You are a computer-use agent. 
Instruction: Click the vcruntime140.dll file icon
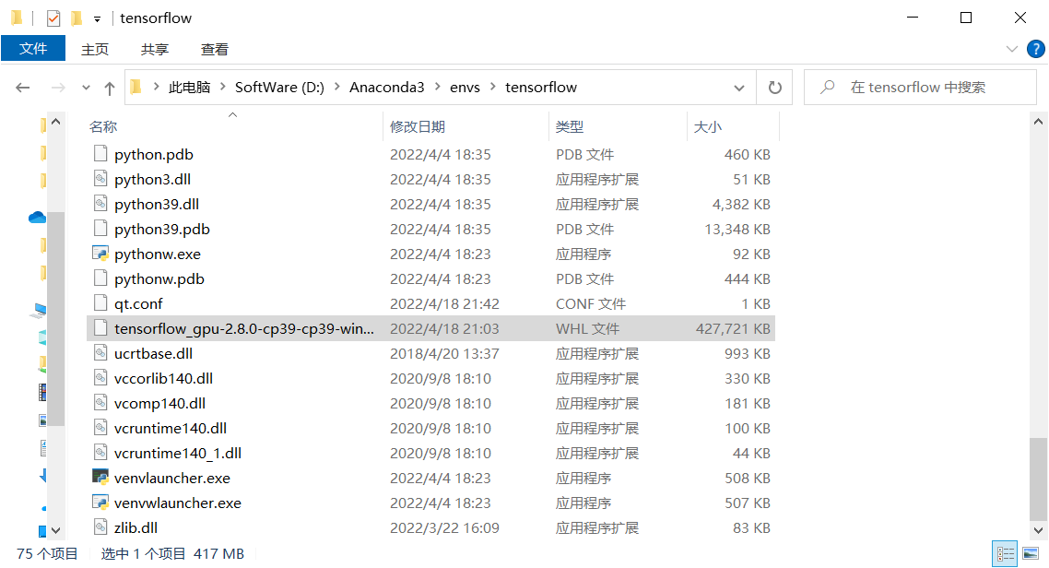click(100, 428)
